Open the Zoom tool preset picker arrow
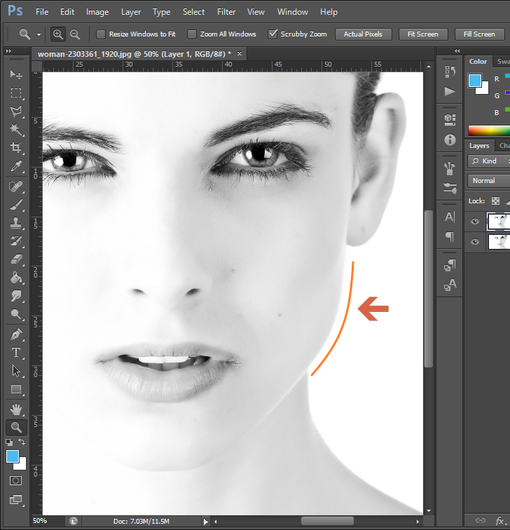The height and width of the screenshot is (530, 510). click(x=39, y=34)
